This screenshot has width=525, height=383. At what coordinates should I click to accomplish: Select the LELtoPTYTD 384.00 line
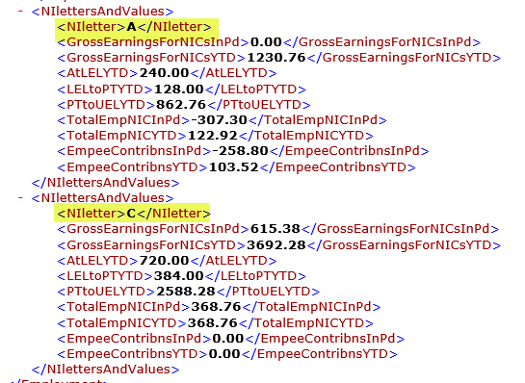coord(181,276)
